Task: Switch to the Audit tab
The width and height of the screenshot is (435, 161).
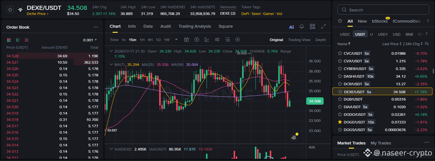Action: point(166,26)
